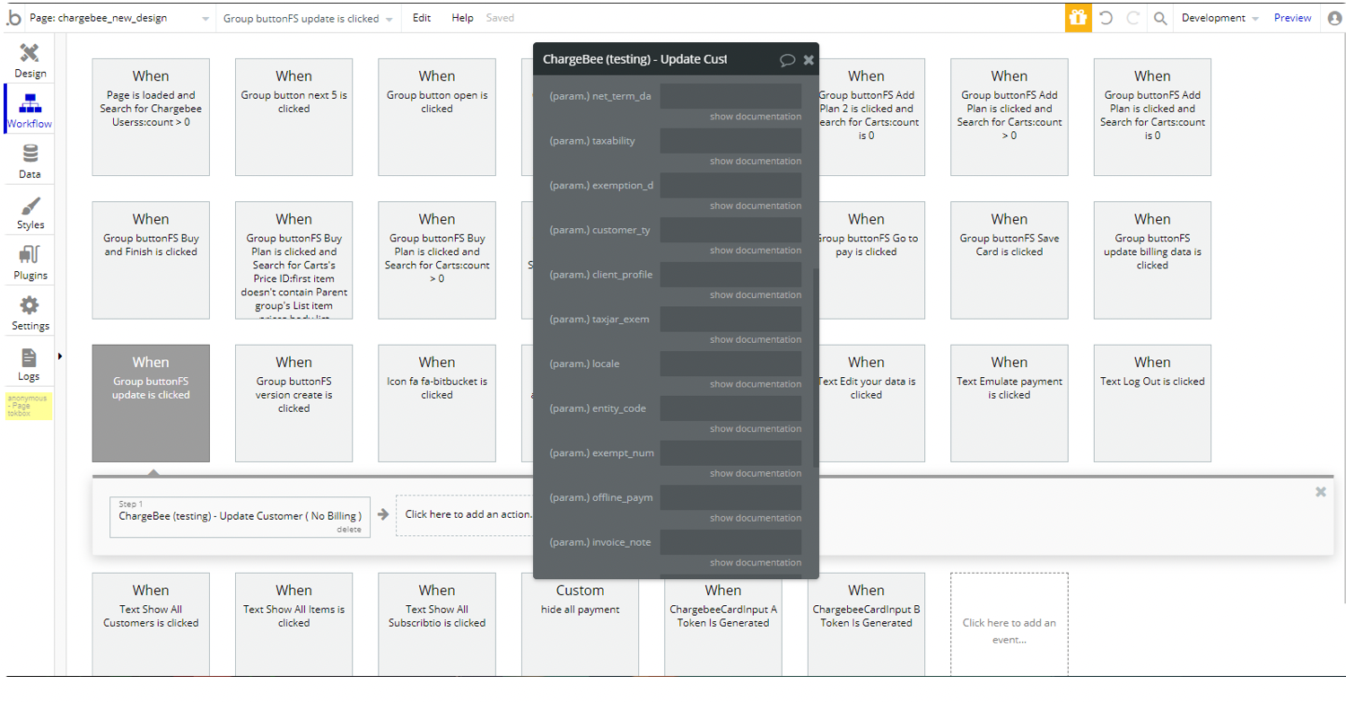Select event Group buttonFS version create is clicked
This screenshot has width=1346, height=702.
293,403
